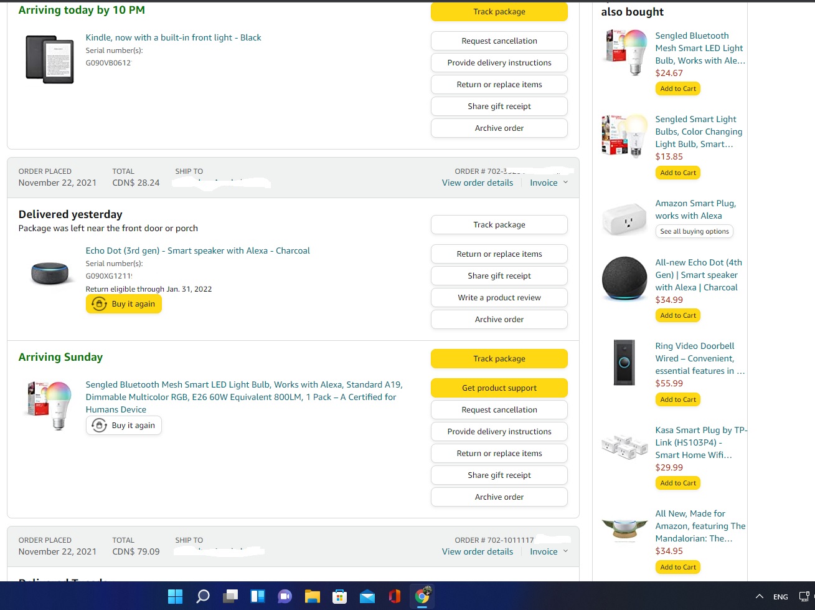The width and height of the screenshot is (815, 610).
Task: Open The Mandalorian product thumbnail
Action: tap(624, 530)
